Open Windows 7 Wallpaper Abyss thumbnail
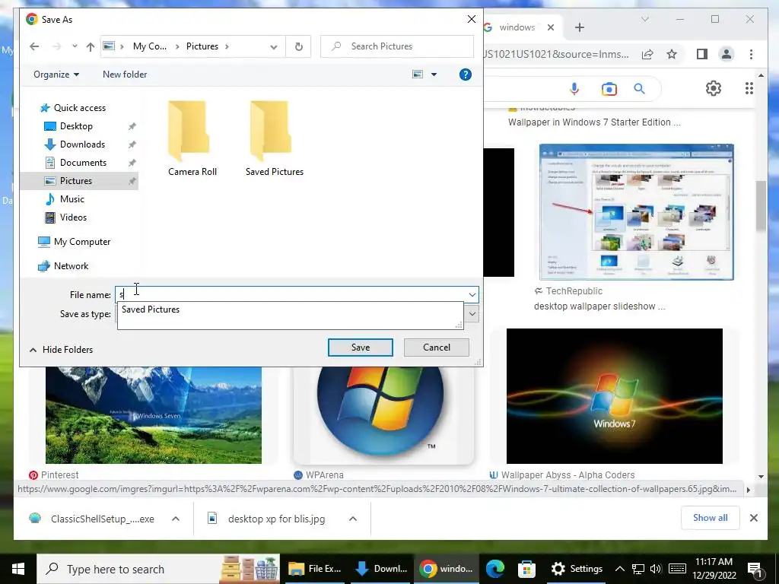779x584 pixels. coord(615,396)
